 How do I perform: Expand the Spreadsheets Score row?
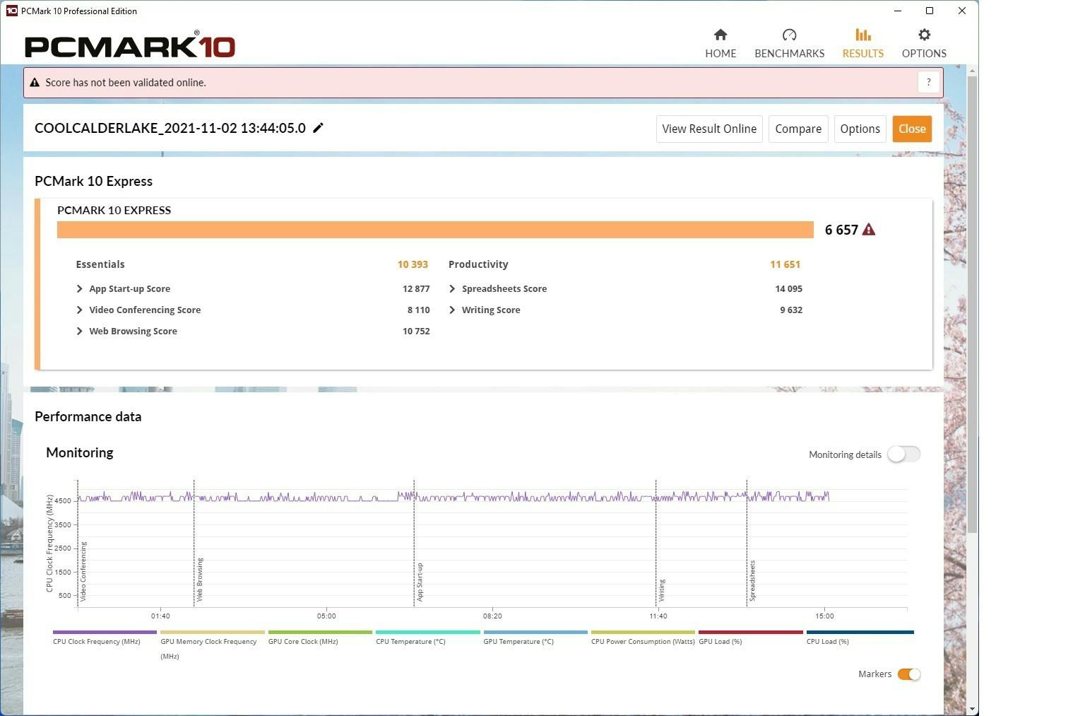click(452, 289)
